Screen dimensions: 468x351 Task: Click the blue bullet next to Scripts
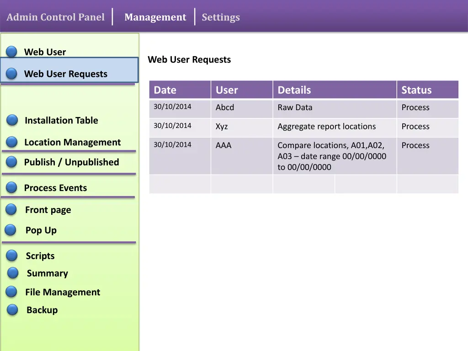(x=12, y=255)
